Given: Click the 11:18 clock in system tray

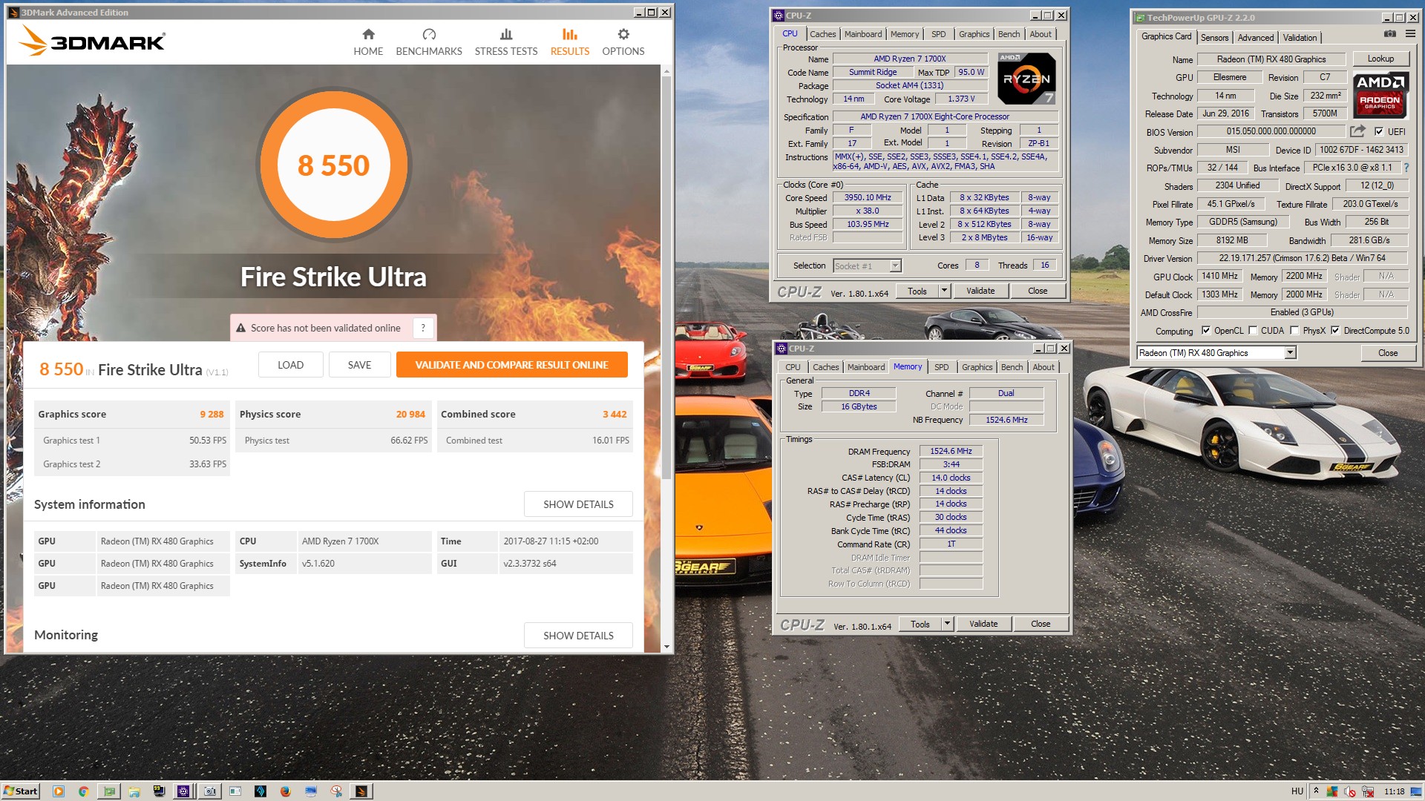Looking at the screenshot, I should 1394,791.
